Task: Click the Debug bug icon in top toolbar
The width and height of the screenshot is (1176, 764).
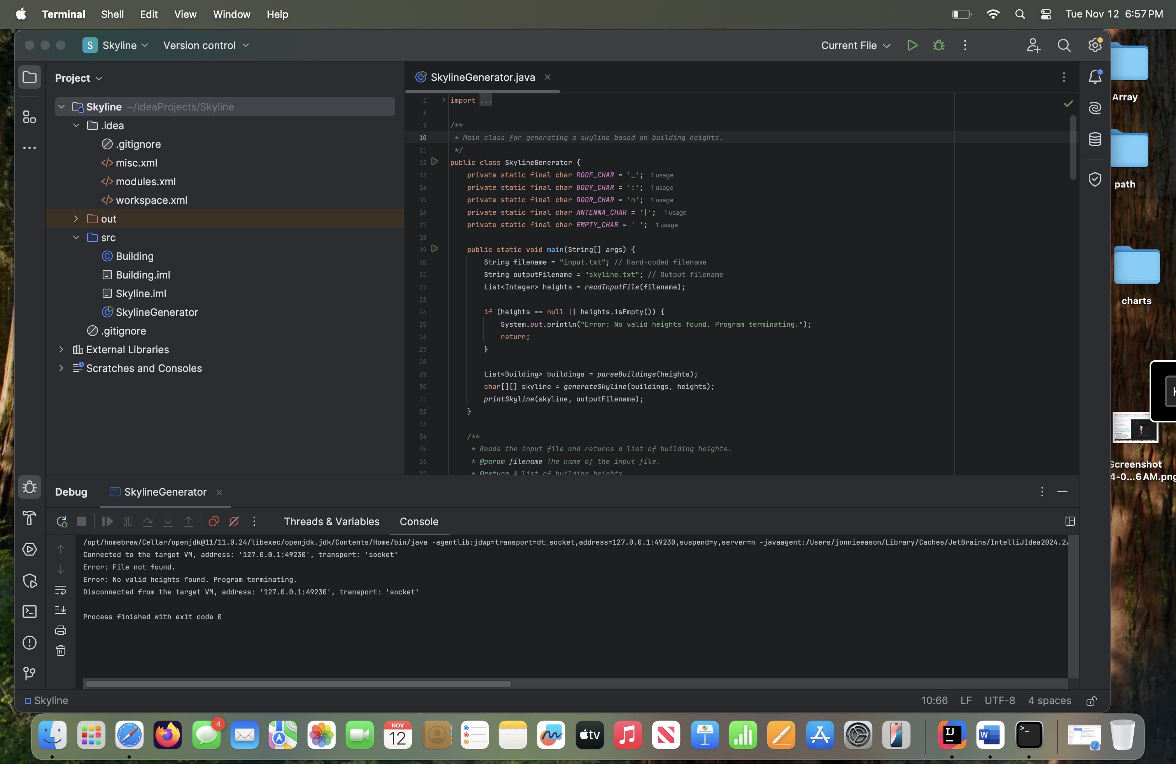Action: pyautogui.click(x=938, y=46)
